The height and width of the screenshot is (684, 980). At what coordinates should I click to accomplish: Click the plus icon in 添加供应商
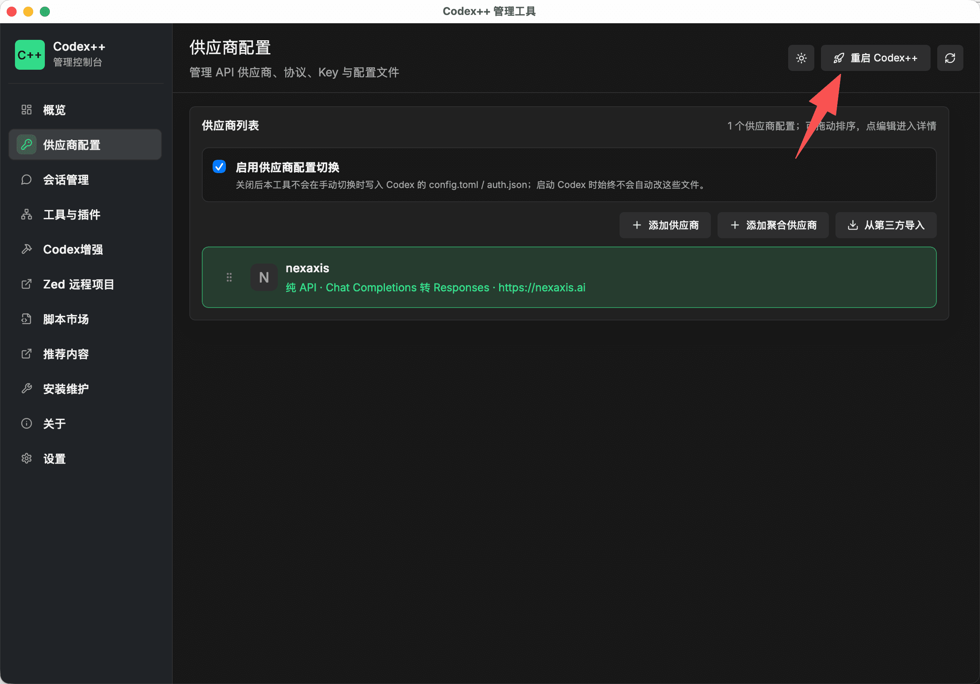637,225
